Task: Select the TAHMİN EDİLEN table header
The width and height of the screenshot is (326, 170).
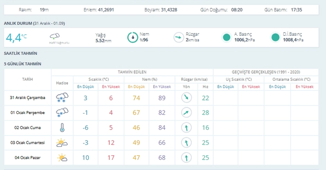Action: (x=132, y=72)
